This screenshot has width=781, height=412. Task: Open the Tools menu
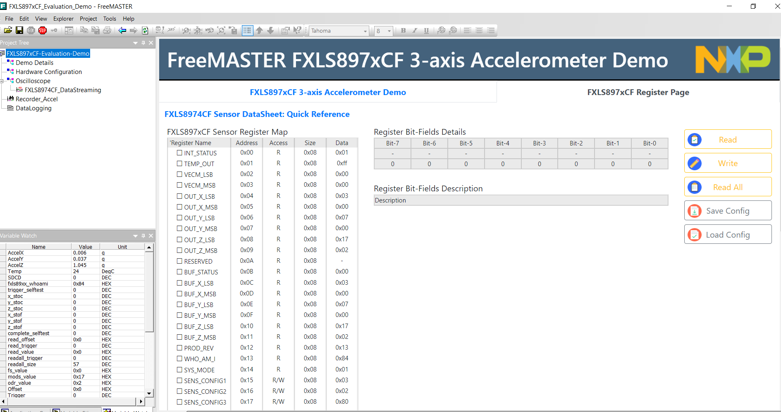tap(110, 19)
